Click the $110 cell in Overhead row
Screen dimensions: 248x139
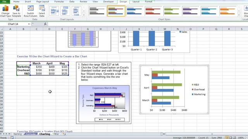point(62,70)
